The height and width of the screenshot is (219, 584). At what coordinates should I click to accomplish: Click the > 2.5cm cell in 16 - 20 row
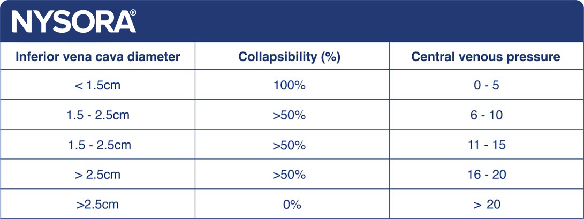97,175
